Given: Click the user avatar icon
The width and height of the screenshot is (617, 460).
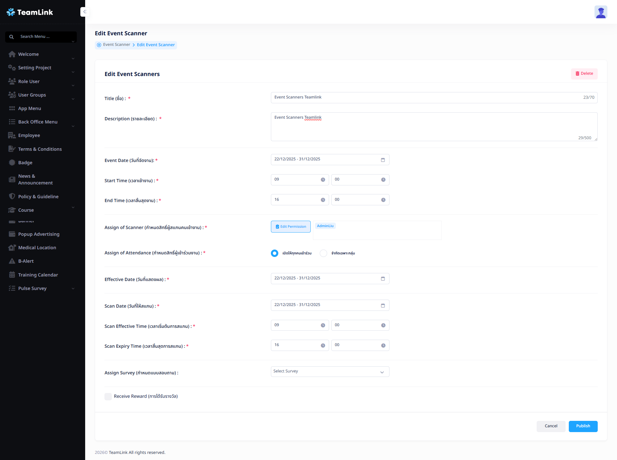Looking at the screenshot, I should pos(601,12).
